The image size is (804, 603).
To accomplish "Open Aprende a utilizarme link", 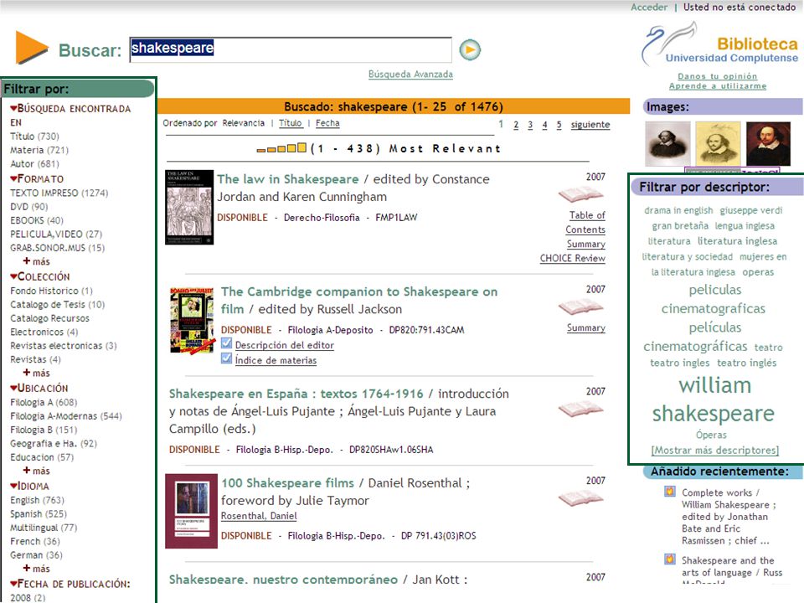I will point(718,85).
